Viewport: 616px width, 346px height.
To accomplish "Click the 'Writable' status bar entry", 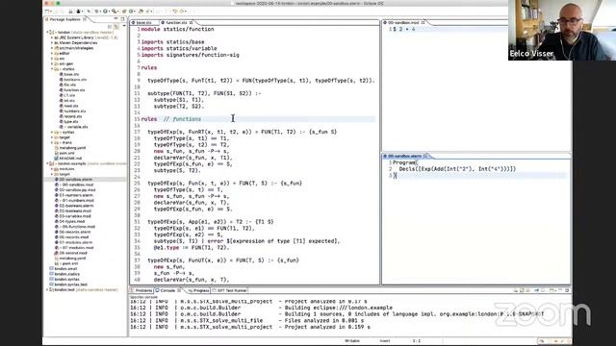I will click(x=352, y=341).
